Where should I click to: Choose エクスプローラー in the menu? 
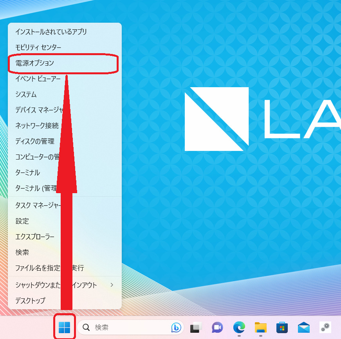(x=65, y=237)
